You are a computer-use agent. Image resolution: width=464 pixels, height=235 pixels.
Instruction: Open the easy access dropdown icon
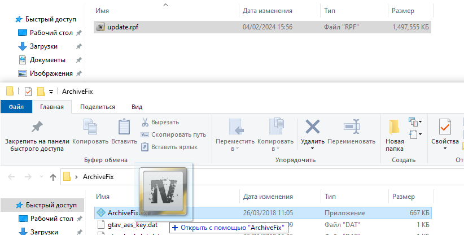(x=415, y=134)
